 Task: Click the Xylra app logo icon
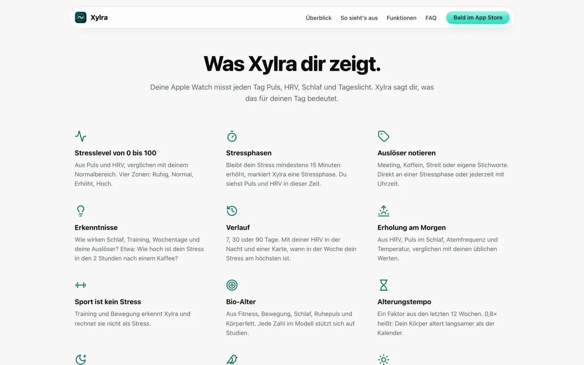click(x=81, y=17)
